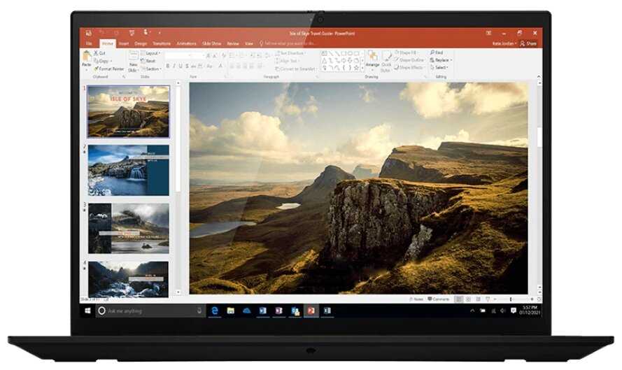This screenshot has width=622, height=370.
Task: Toggle Bold text formatting
Action: (x=167, y=66)
